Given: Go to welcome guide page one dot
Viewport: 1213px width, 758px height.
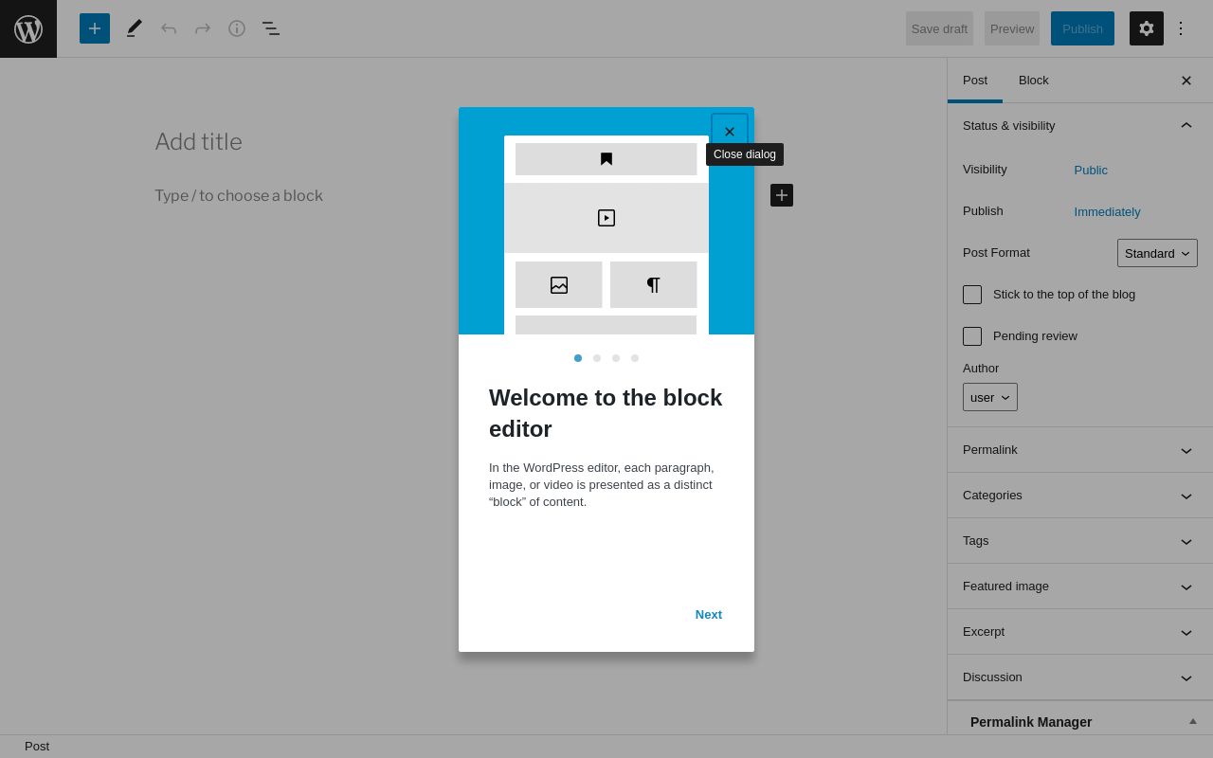Looking at the screenshot, I should click(578, 358).
